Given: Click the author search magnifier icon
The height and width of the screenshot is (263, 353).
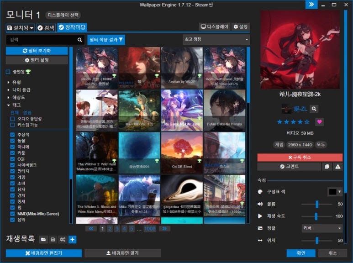Looking at the screenshot, I should pyautogui.click(x=314, y=109).
